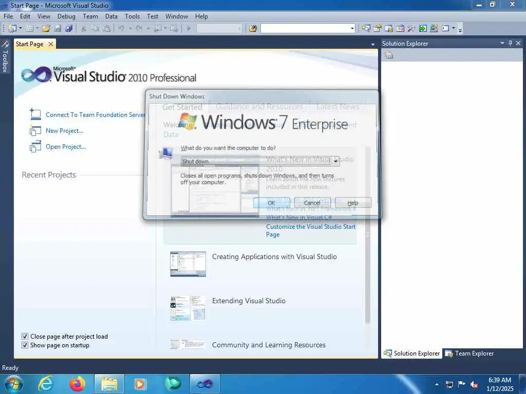
Task: Open Solution Explorer from the toolbar icon
Action: click(366, 29)
